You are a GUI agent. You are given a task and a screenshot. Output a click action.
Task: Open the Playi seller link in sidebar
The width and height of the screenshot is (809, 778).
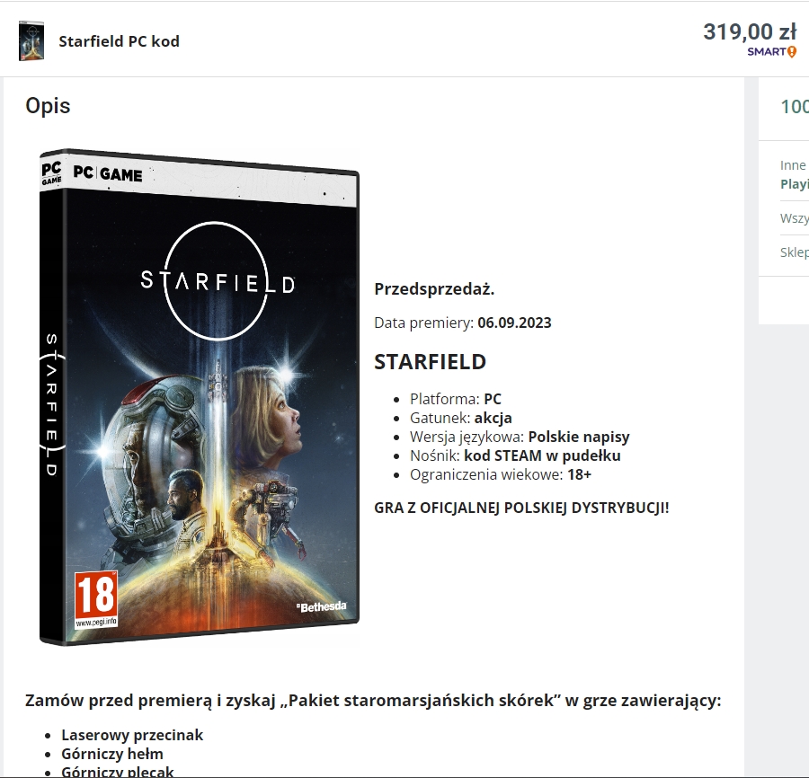[795, 184]
